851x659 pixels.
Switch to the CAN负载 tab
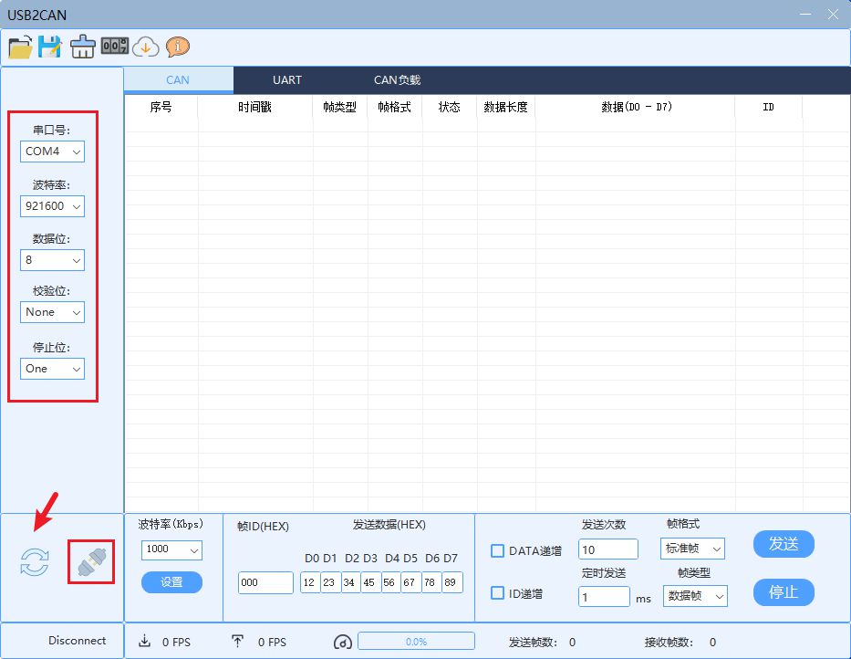coord(397,80)
